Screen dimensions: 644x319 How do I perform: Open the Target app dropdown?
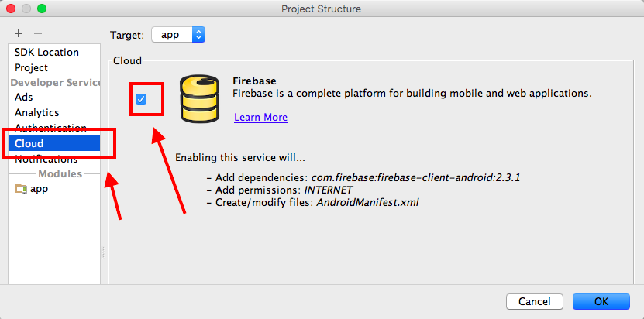click(x=178, y=35)
